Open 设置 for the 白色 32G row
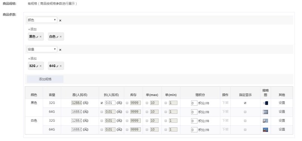The image size is (302, 141). pyautogui.click(x=282, y=121)
